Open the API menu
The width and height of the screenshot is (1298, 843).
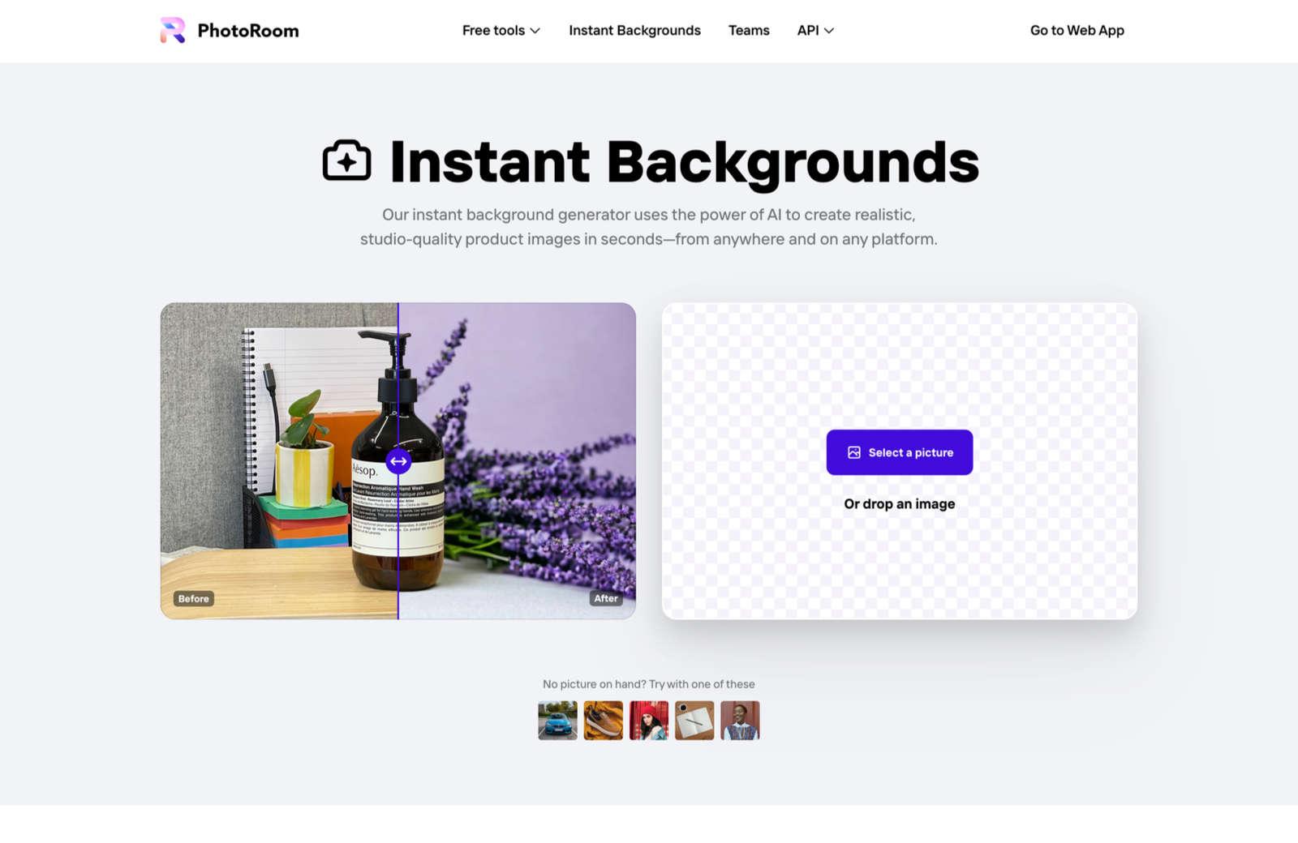pos(815,30)
